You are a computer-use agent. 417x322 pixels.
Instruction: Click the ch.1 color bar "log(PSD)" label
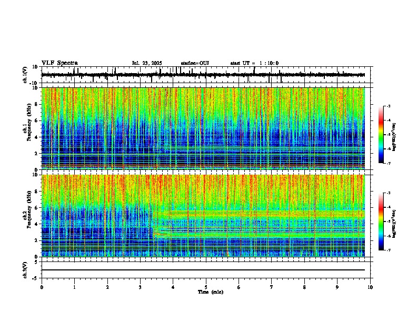(394, 137)
